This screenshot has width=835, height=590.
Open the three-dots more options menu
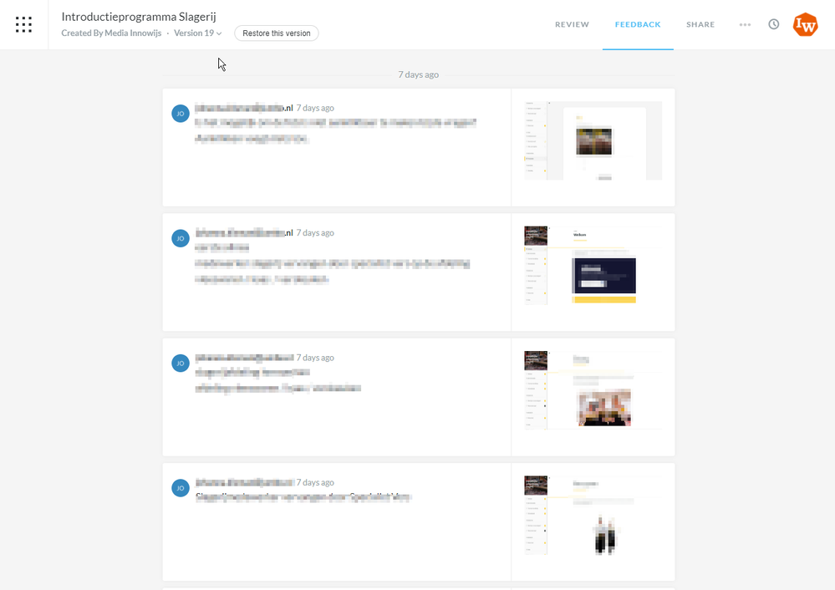coord(745,24)
